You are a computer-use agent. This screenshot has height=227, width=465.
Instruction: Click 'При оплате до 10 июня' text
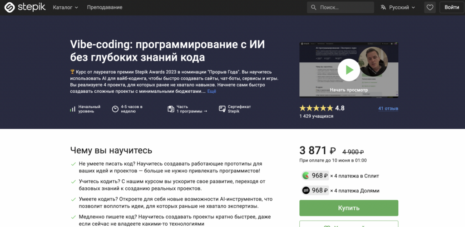tap(333, 161)
